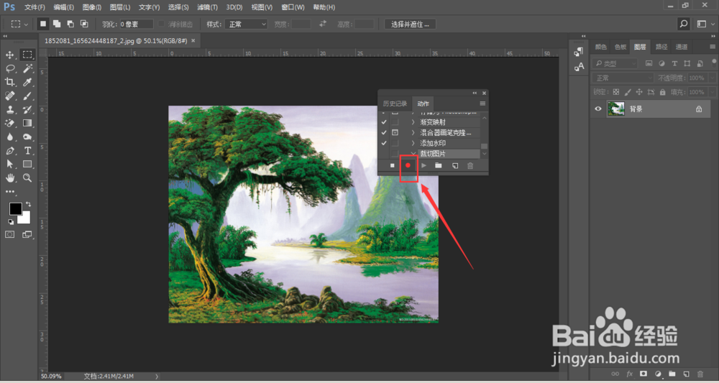
Task: Click Create New Set folder icon in Actions
Action: click(x=439, y=165)
